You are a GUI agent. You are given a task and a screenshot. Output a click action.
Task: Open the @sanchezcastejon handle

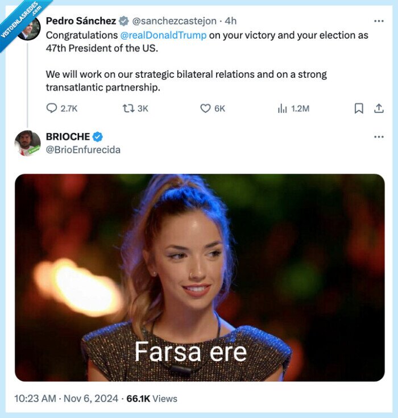175,21
